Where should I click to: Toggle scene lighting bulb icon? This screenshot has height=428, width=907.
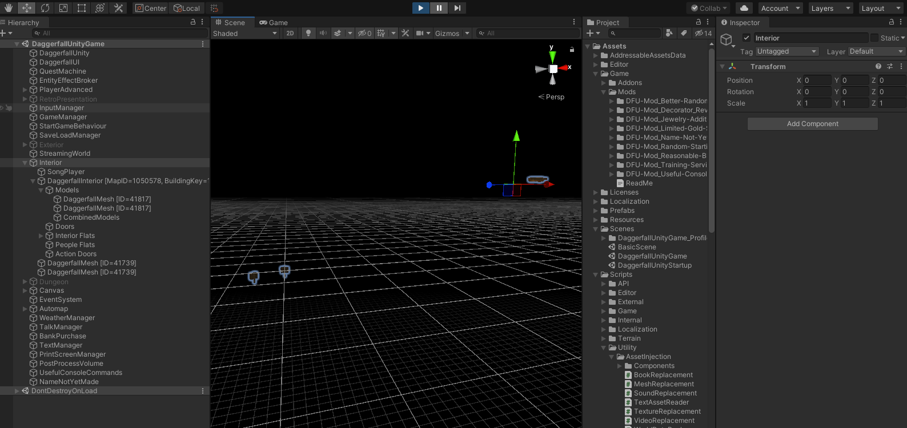click(308, 33)
